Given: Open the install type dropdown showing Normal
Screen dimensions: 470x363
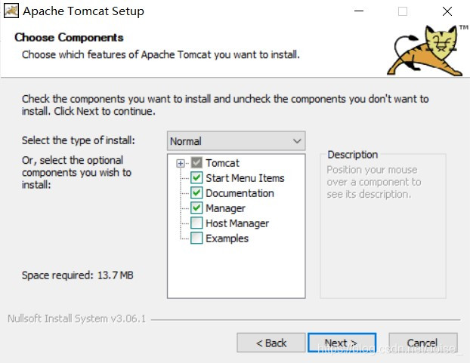Looking at the screenshot, I should pyautogui.click(x=237, y=141).
